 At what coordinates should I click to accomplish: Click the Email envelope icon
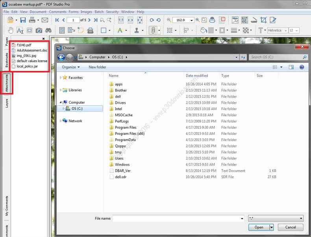point(45,20)
